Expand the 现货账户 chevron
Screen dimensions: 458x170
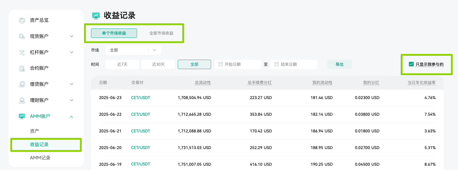[x=72, y=36]
